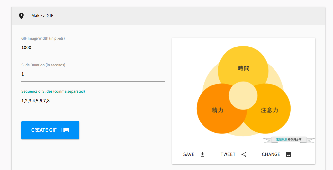Screen dimensions: 333x170
Task: Click the pale center circle in preview
Action: 243,96
